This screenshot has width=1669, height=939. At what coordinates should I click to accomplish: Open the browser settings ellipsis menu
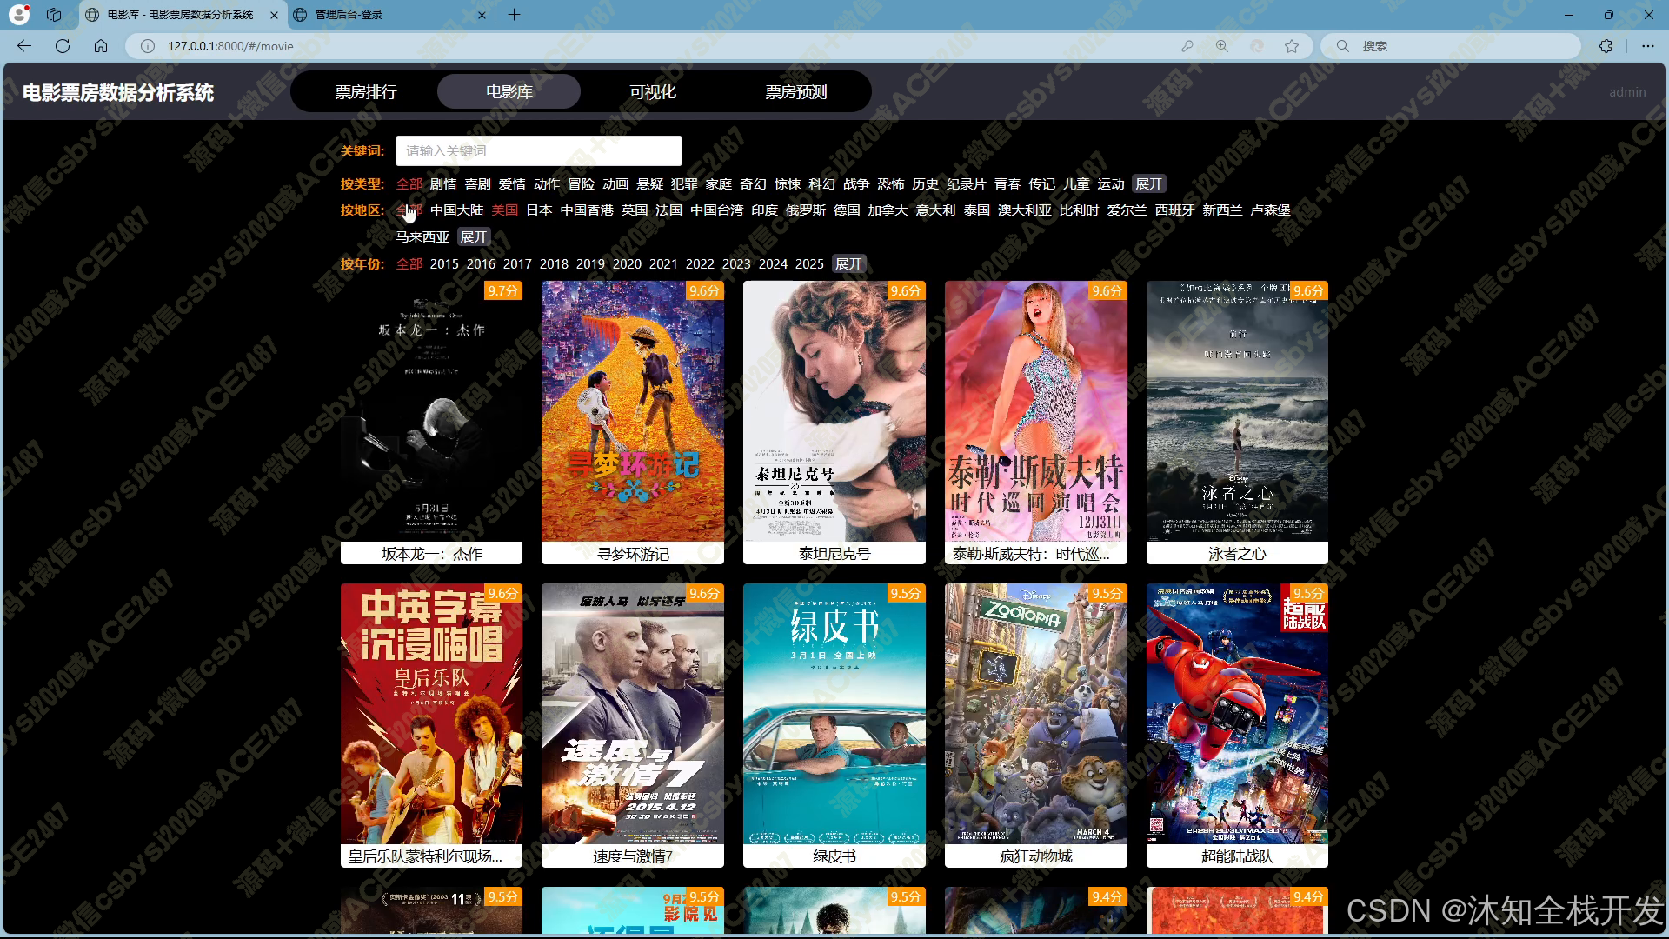click(x=1647, y=46)
